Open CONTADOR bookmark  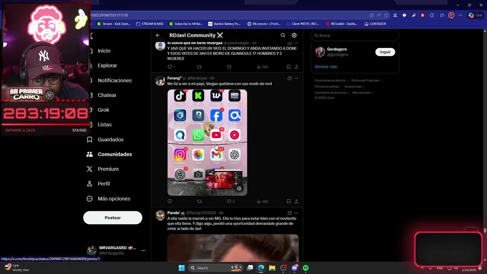pos(375,24)
